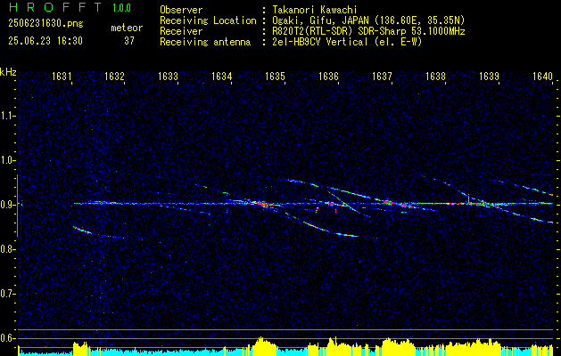This screenshot has width=561, height=356.
Task: Click the 1635 time marker
Action: pos(275,77)
